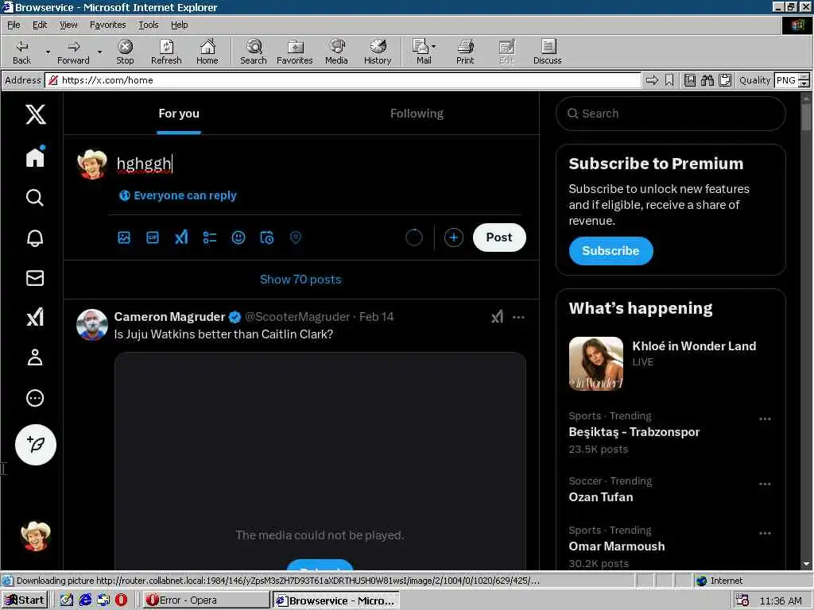This screenshot has height=610, width=814.
Task: Open more options for Ozan Tufan trend
Action: (x=765, y=484)
